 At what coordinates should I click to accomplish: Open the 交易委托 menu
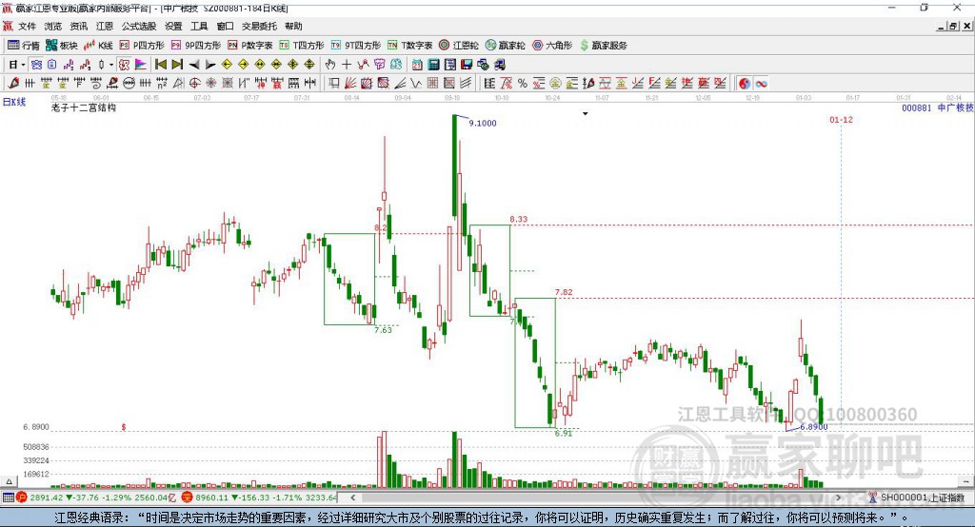[259, 26]
